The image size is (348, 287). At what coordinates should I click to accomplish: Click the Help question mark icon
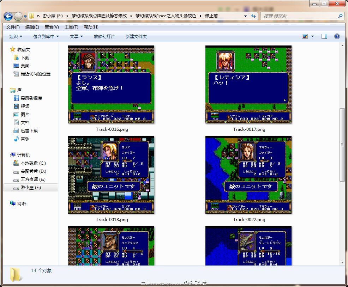click(337, 36)
